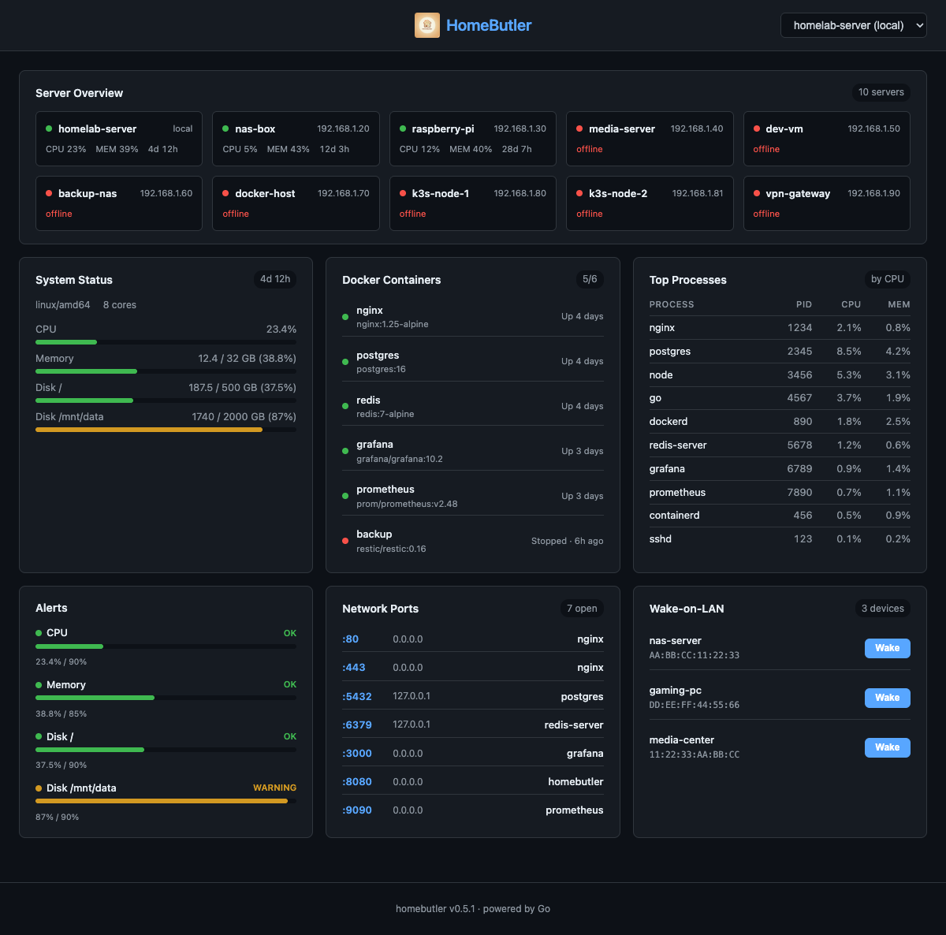Select the nas-box server card
Viewport: 946px width, 935px height.
[x=296, y=139]
